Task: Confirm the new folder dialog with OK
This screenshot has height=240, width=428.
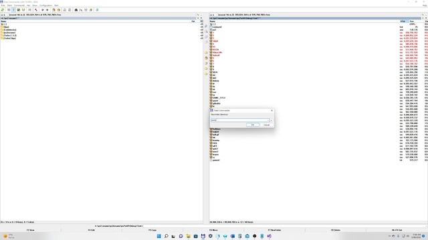Action: [253, 125]
